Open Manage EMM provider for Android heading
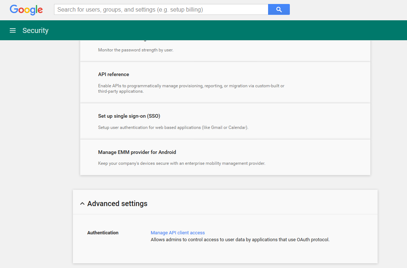407x268 pixels. [137, 152]
